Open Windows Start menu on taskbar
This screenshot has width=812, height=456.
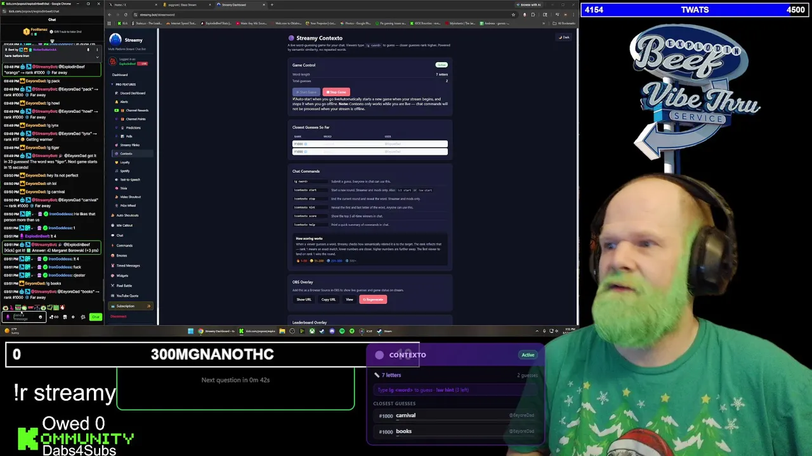click(x=190, y=331)
